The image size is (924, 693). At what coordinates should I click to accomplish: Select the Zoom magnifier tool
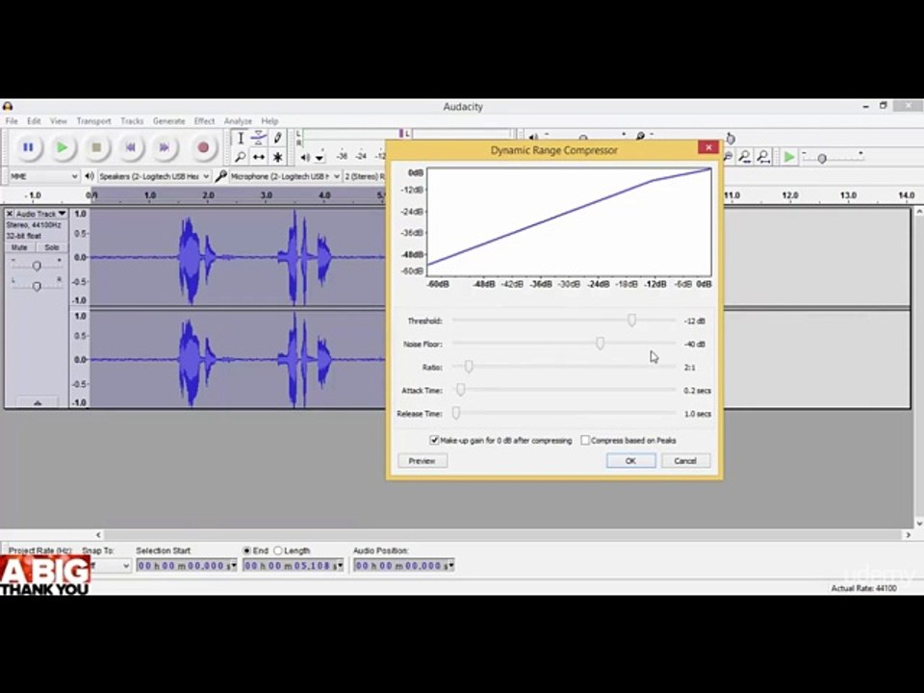(x=241, y=157)
